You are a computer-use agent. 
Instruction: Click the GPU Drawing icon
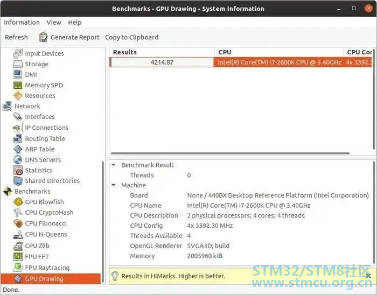[18, 279]
